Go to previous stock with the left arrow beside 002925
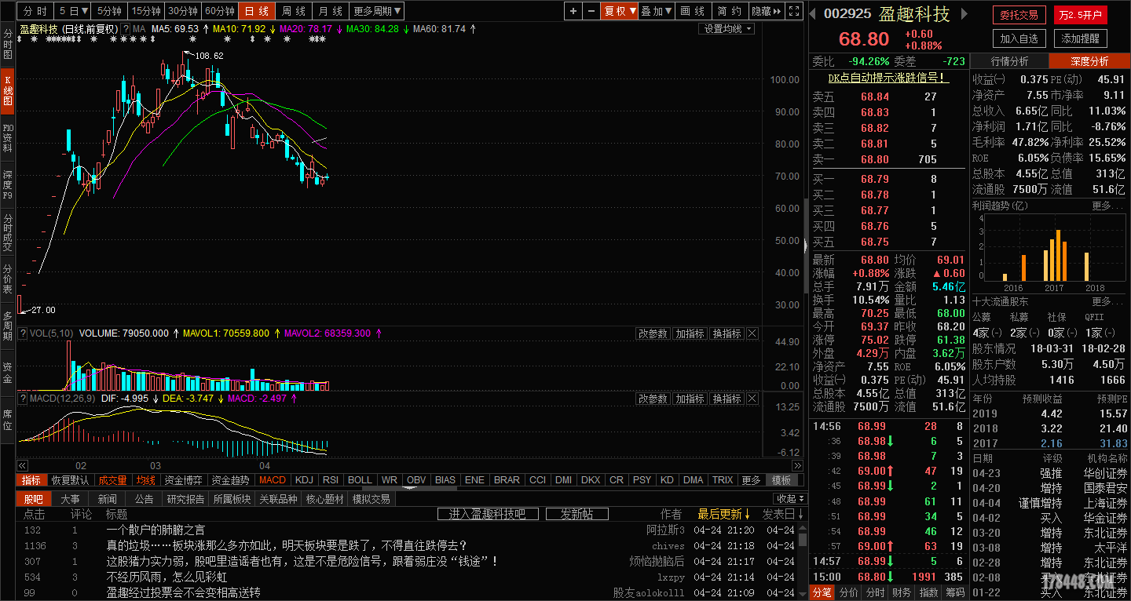This screenshot has width=1131, height=601. pos(814,15)
